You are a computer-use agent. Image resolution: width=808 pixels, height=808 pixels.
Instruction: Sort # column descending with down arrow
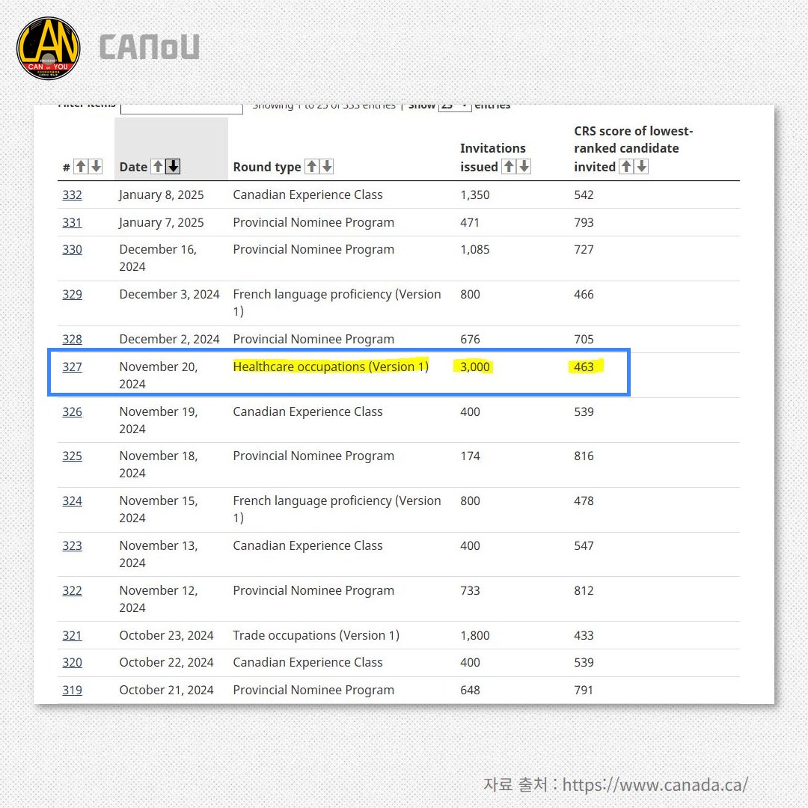(x=96, y=167)
